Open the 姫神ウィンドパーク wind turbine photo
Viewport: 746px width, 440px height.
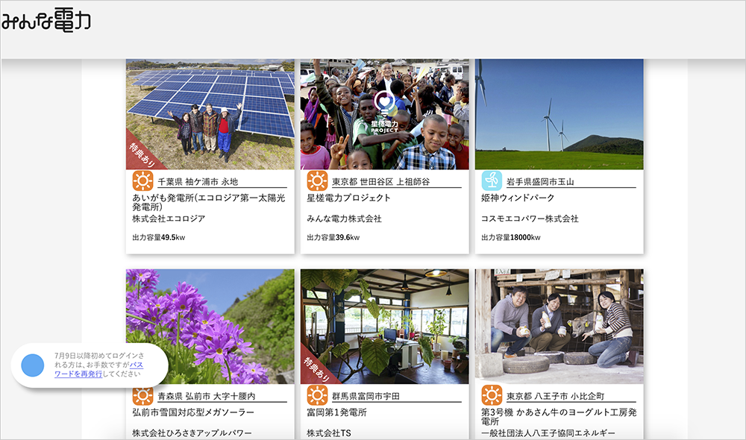559,114
